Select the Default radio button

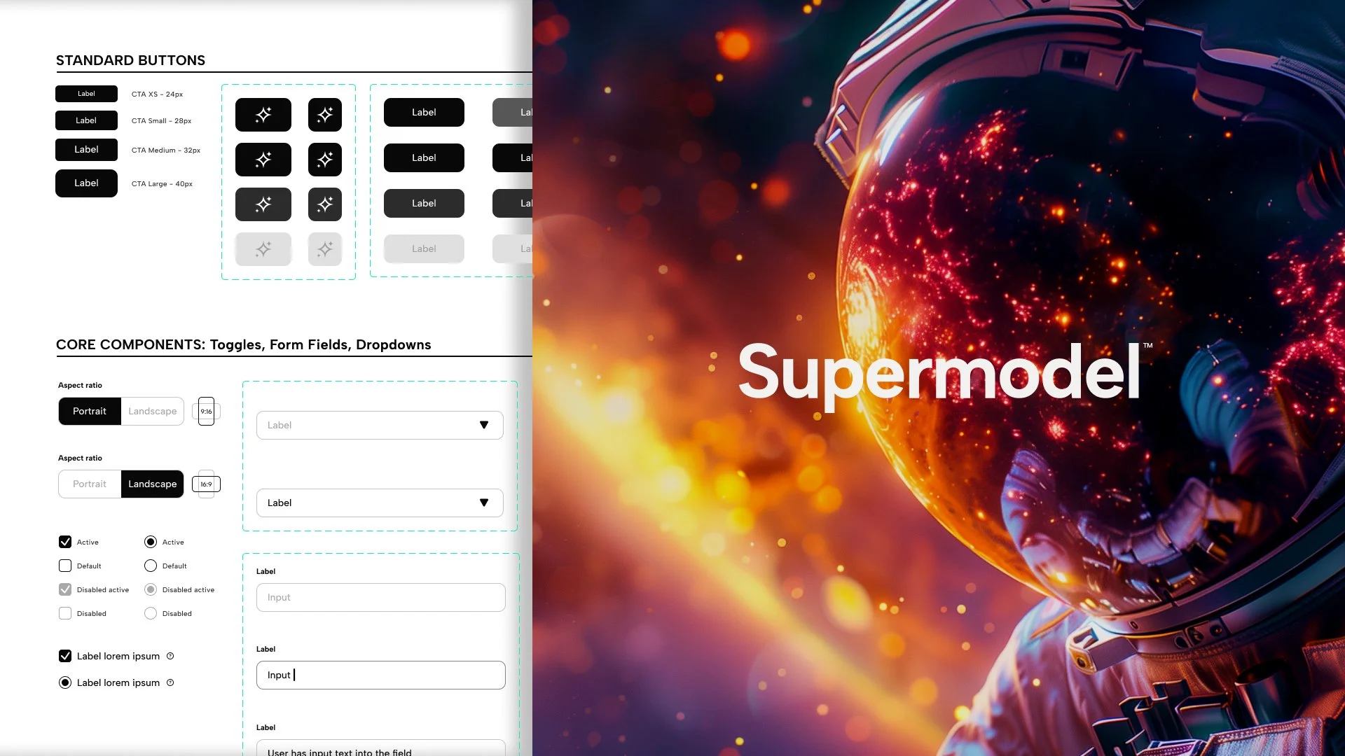(150, 566)
